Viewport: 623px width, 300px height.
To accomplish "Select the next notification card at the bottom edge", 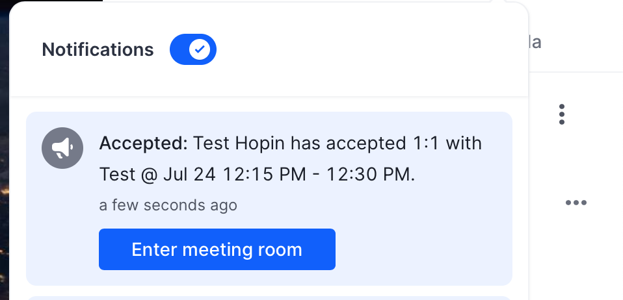I will (269, 298).
